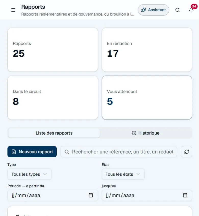Focus the jusqu'au date field
The image size is (199, 216).
point(147,195)
